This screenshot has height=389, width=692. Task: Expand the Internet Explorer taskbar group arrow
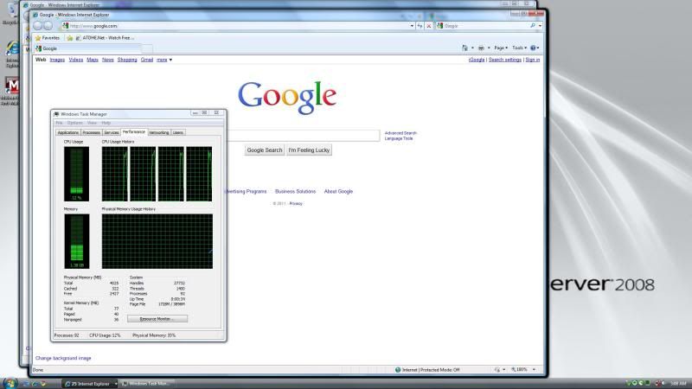116,384
